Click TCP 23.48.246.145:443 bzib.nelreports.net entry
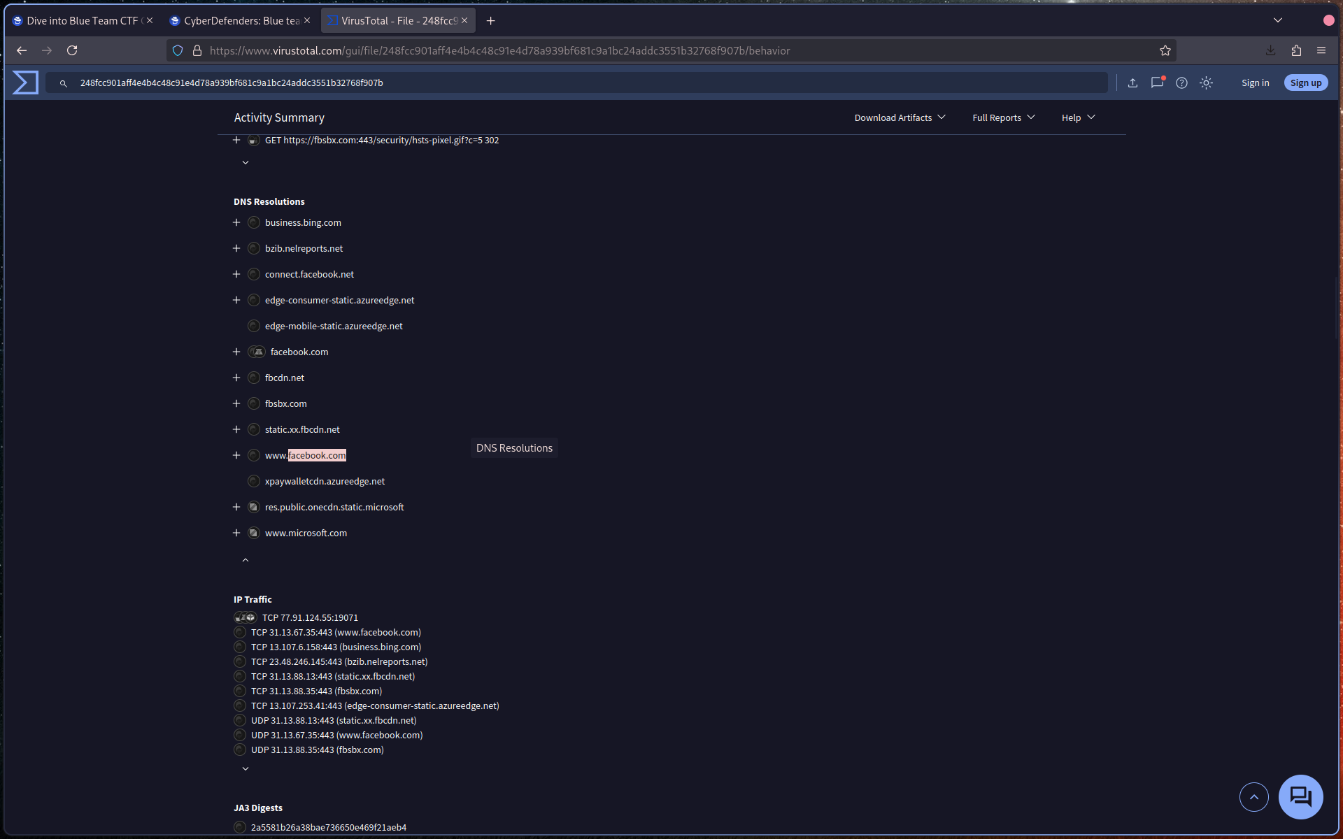Image resolution: width=1343 pixels, height=839 pixels. 339,661
